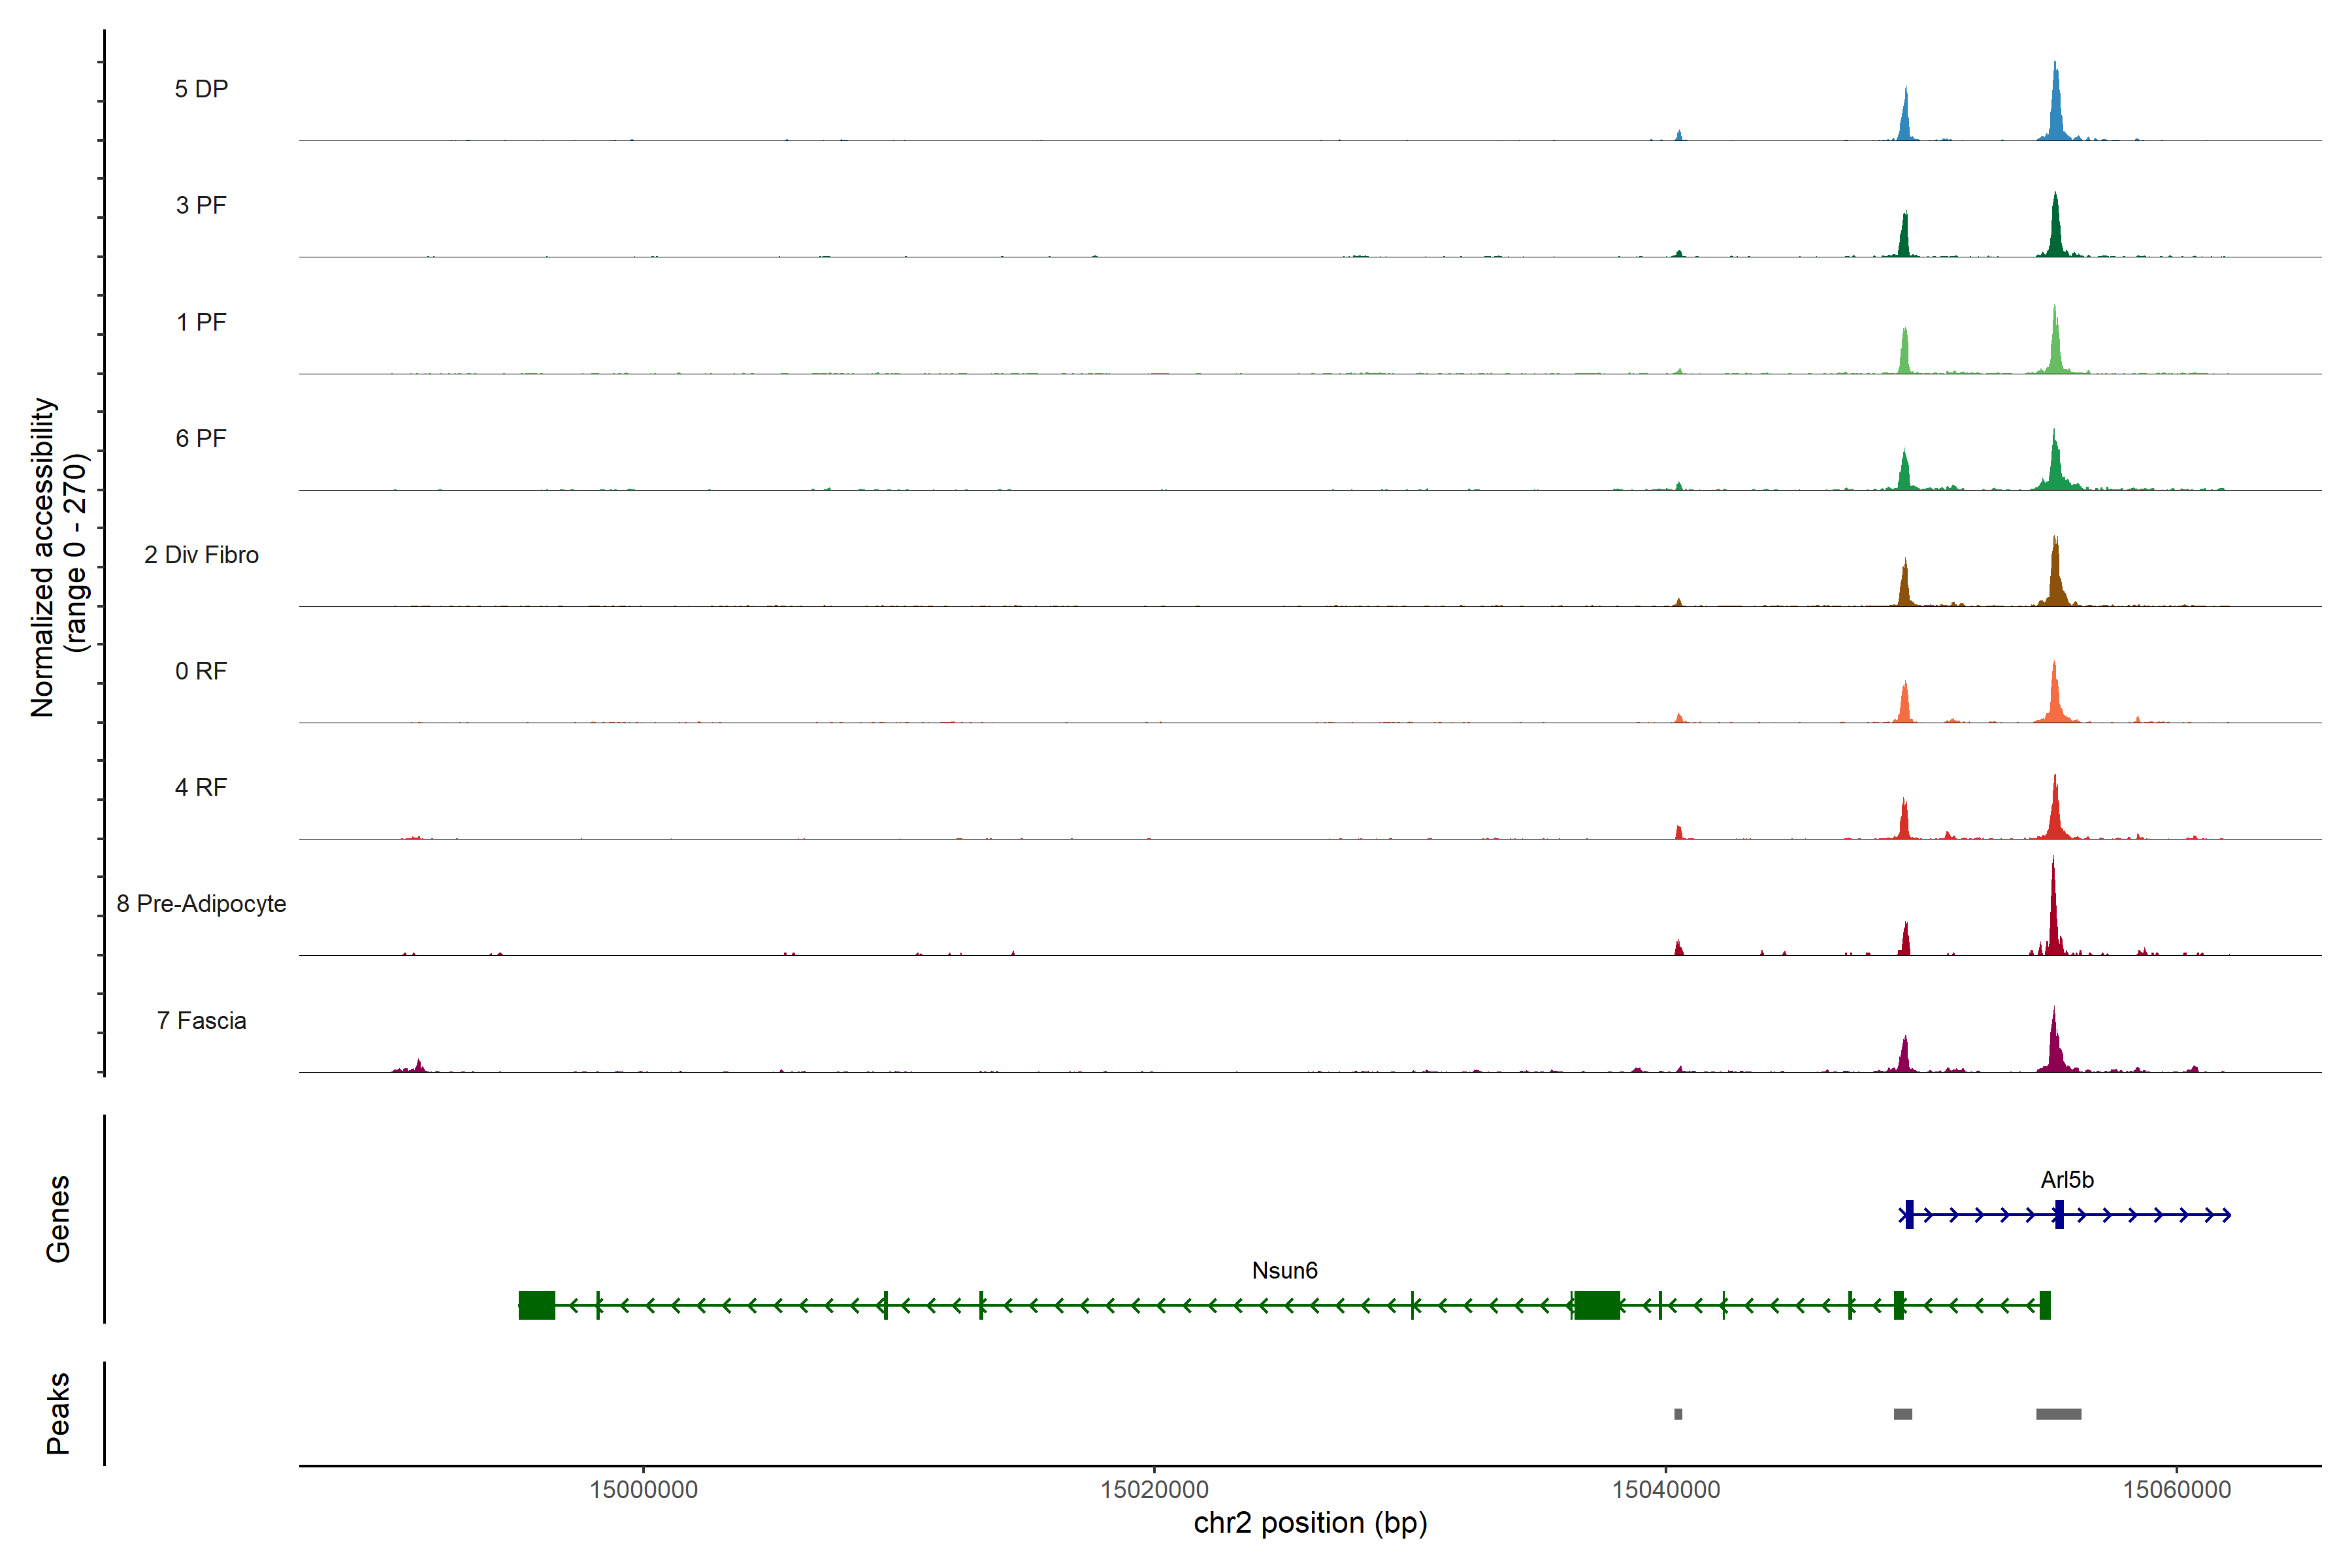Click the 2 Div Fibro track label
The height and width of the screenshot is (1568, 2352).
click(x=201, y=555)
